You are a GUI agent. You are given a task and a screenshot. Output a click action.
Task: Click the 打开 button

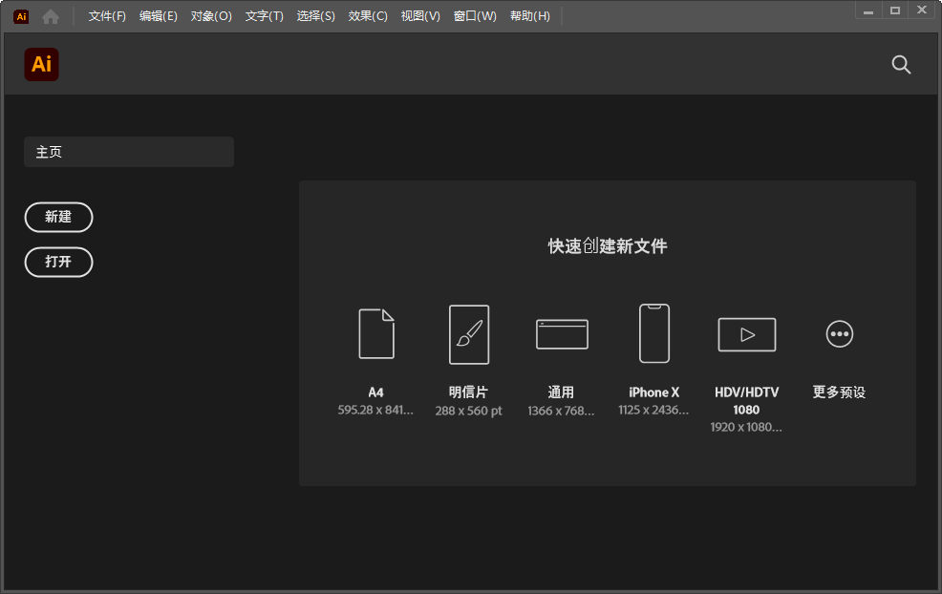pos(58,262)
